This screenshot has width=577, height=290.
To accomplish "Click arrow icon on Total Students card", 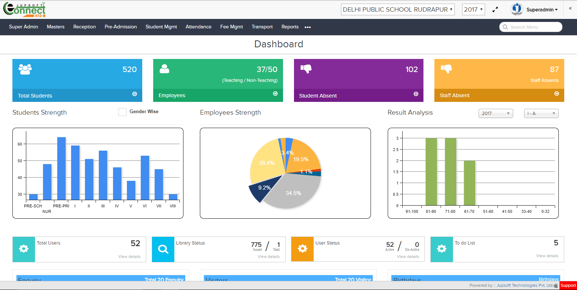I will (135, 94).
